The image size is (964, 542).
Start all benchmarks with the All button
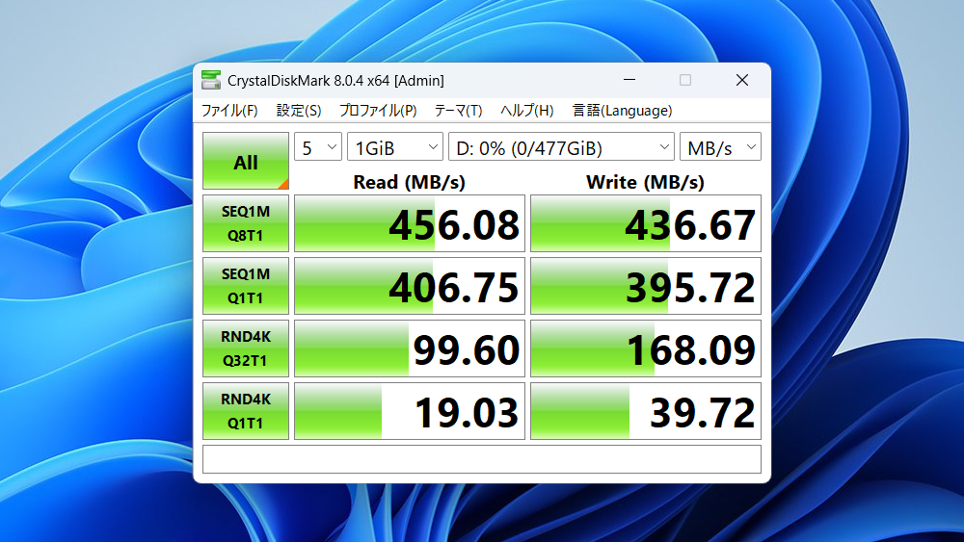245,161
